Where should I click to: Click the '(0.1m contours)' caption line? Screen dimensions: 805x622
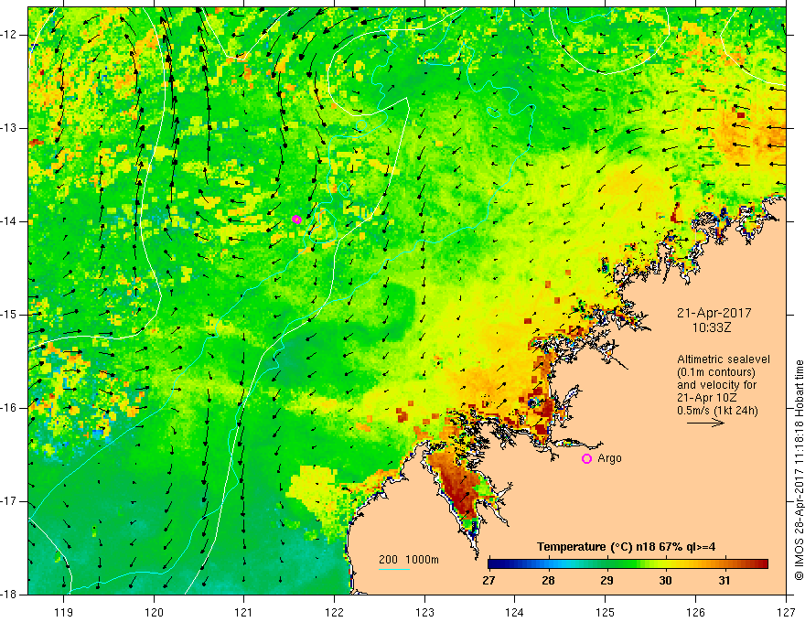pos(716,372)
